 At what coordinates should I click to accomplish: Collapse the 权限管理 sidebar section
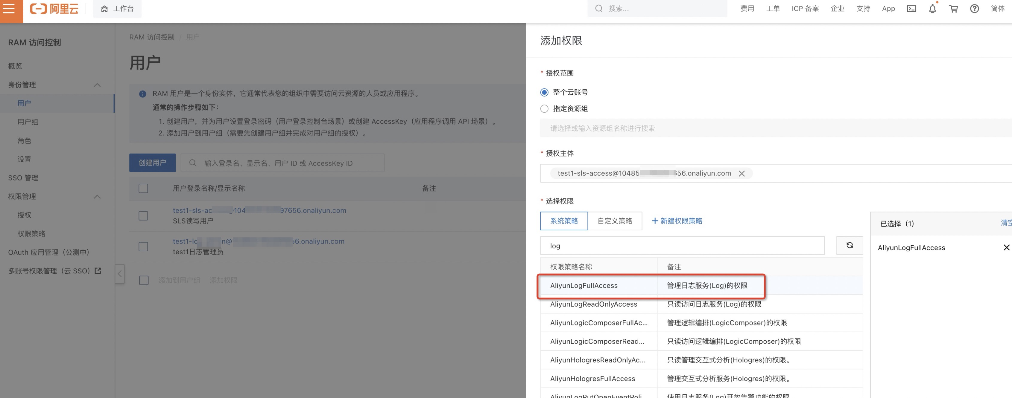(97, 196)
